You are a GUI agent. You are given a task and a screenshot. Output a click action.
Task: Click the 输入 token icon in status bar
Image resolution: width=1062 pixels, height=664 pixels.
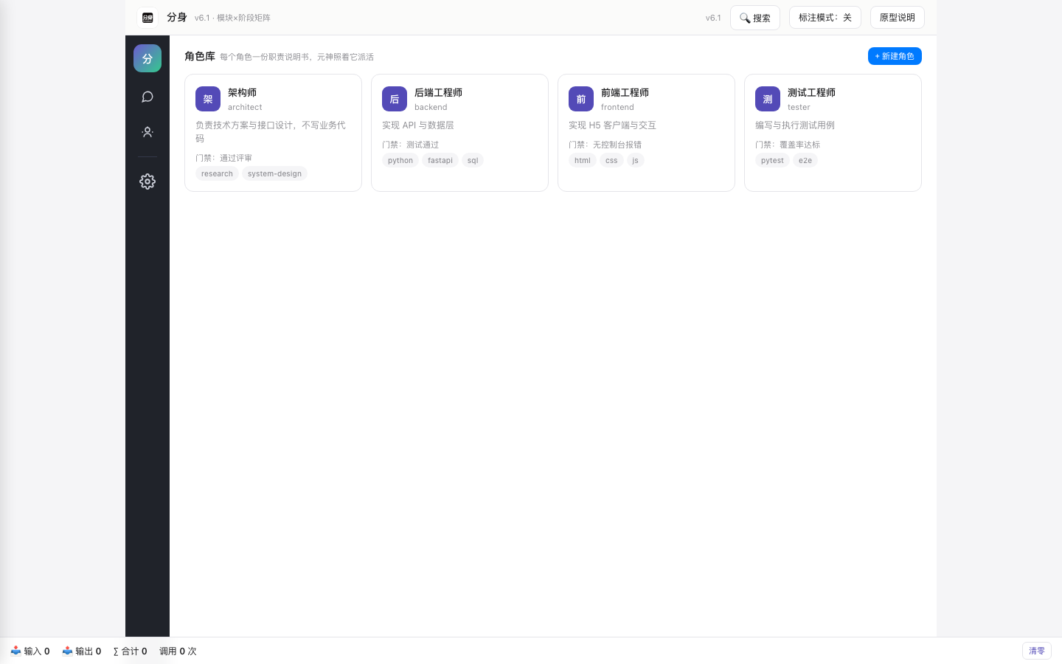15,651
